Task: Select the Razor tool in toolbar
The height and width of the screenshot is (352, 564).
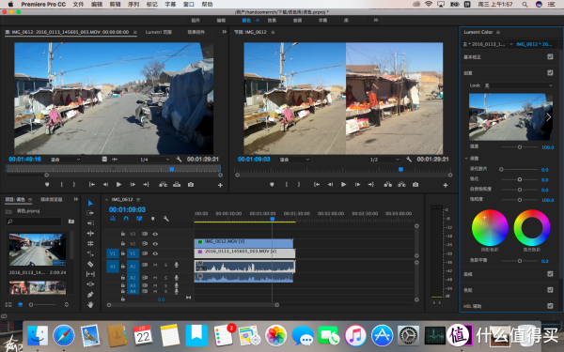Action: click(90, 264)
